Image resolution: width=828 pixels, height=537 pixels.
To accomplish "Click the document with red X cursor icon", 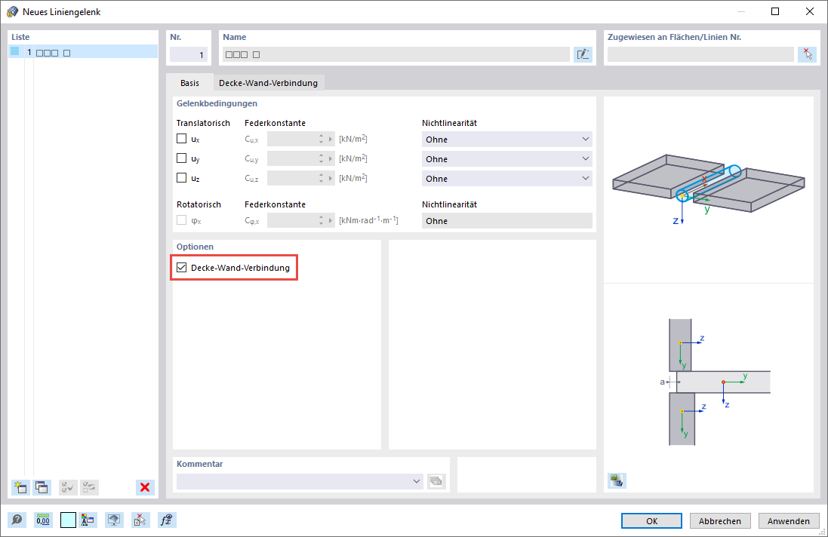I will tap(140, 520).
